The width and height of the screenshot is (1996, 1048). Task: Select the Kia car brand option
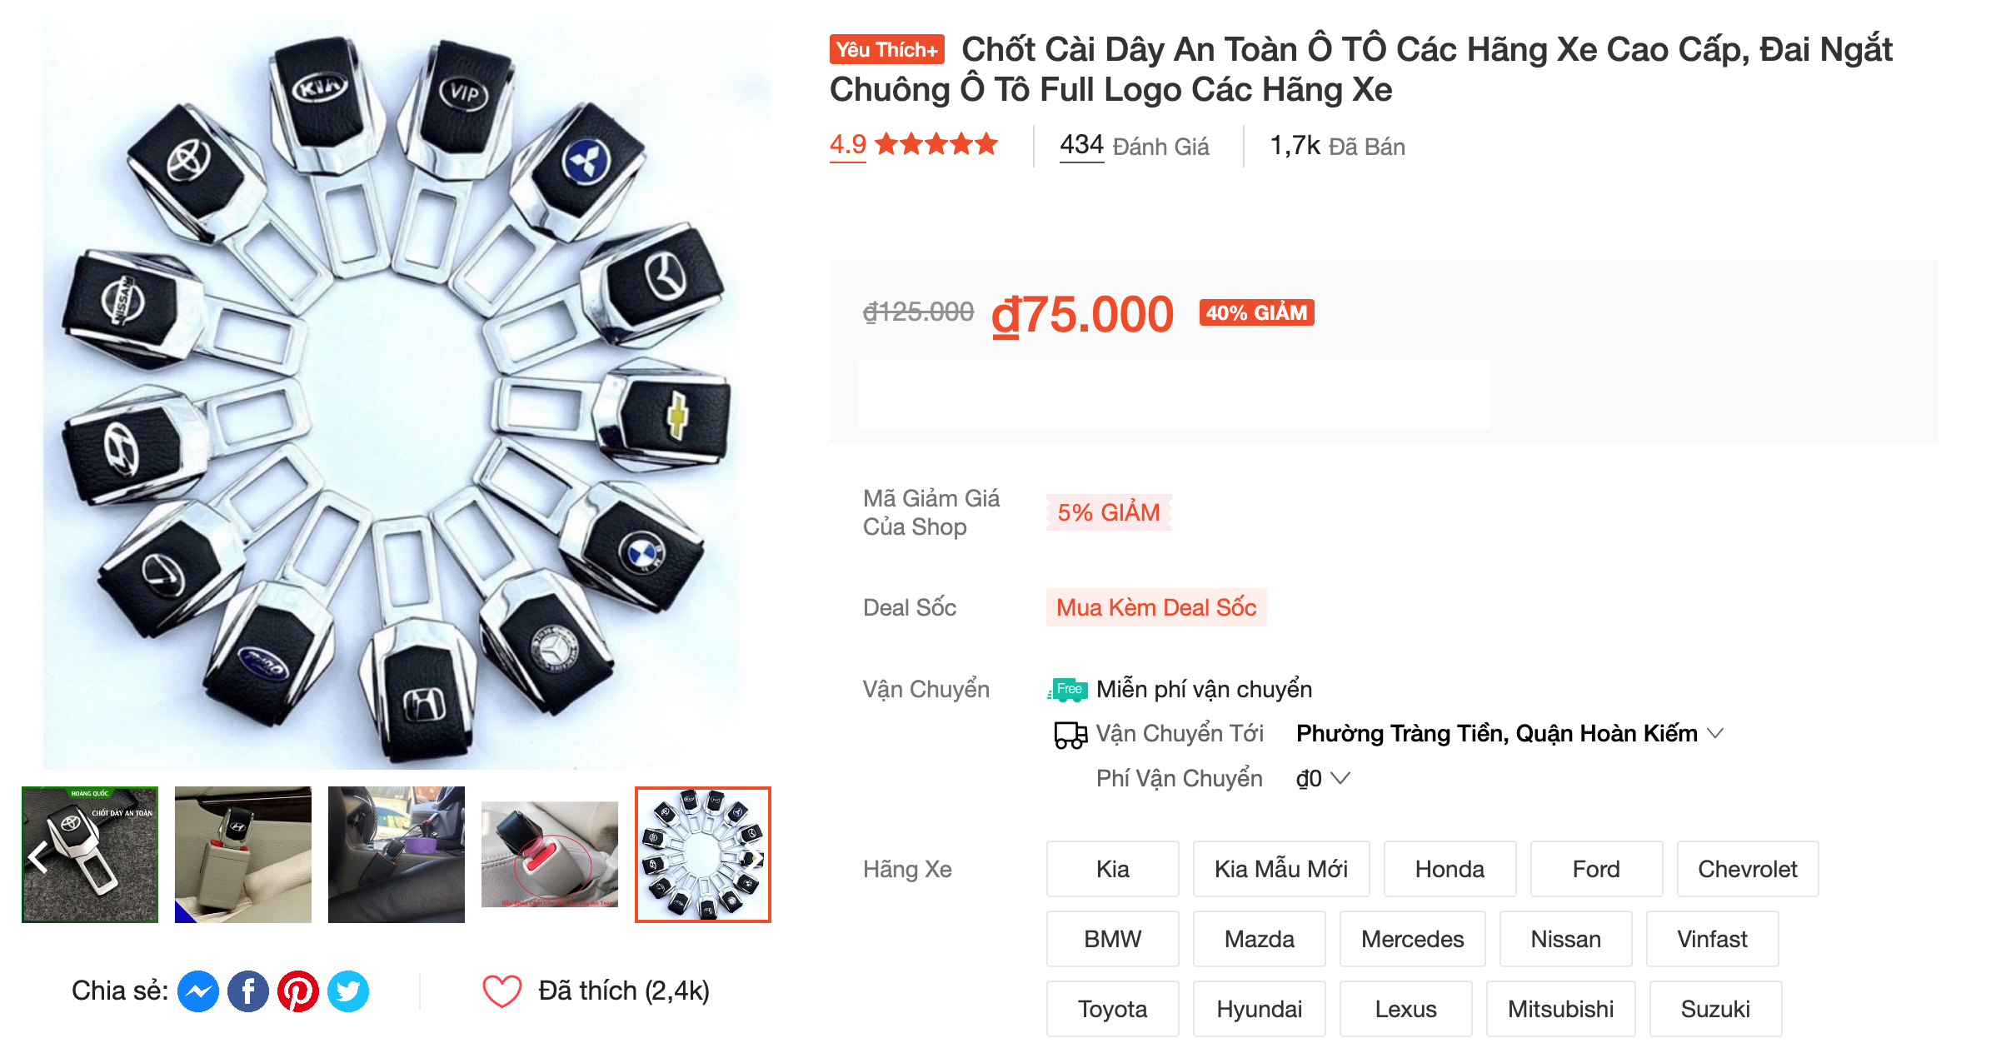(x=1112, y=869)
